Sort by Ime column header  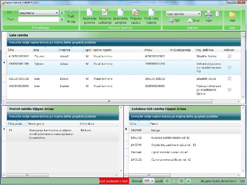[45, 50]
